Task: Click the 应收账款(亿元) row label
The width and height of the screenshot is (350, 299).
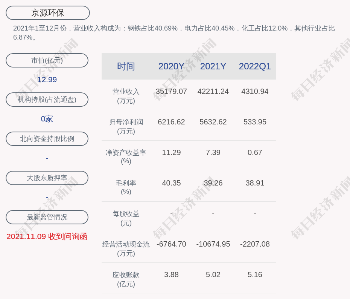Action: pyautogui.click(x=126, y=279)
